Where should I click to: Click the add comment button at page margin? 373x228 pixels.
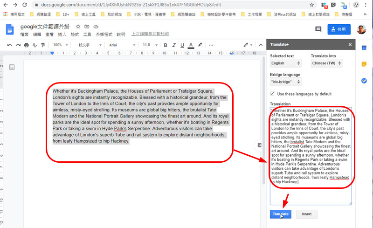coord(259,145)
